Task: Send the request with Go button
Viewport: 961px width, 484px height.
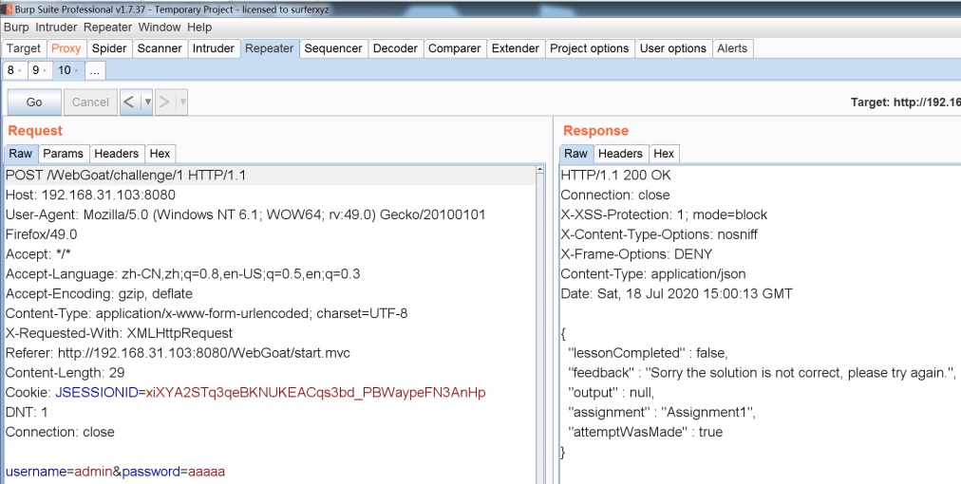Action: [34, 102]
